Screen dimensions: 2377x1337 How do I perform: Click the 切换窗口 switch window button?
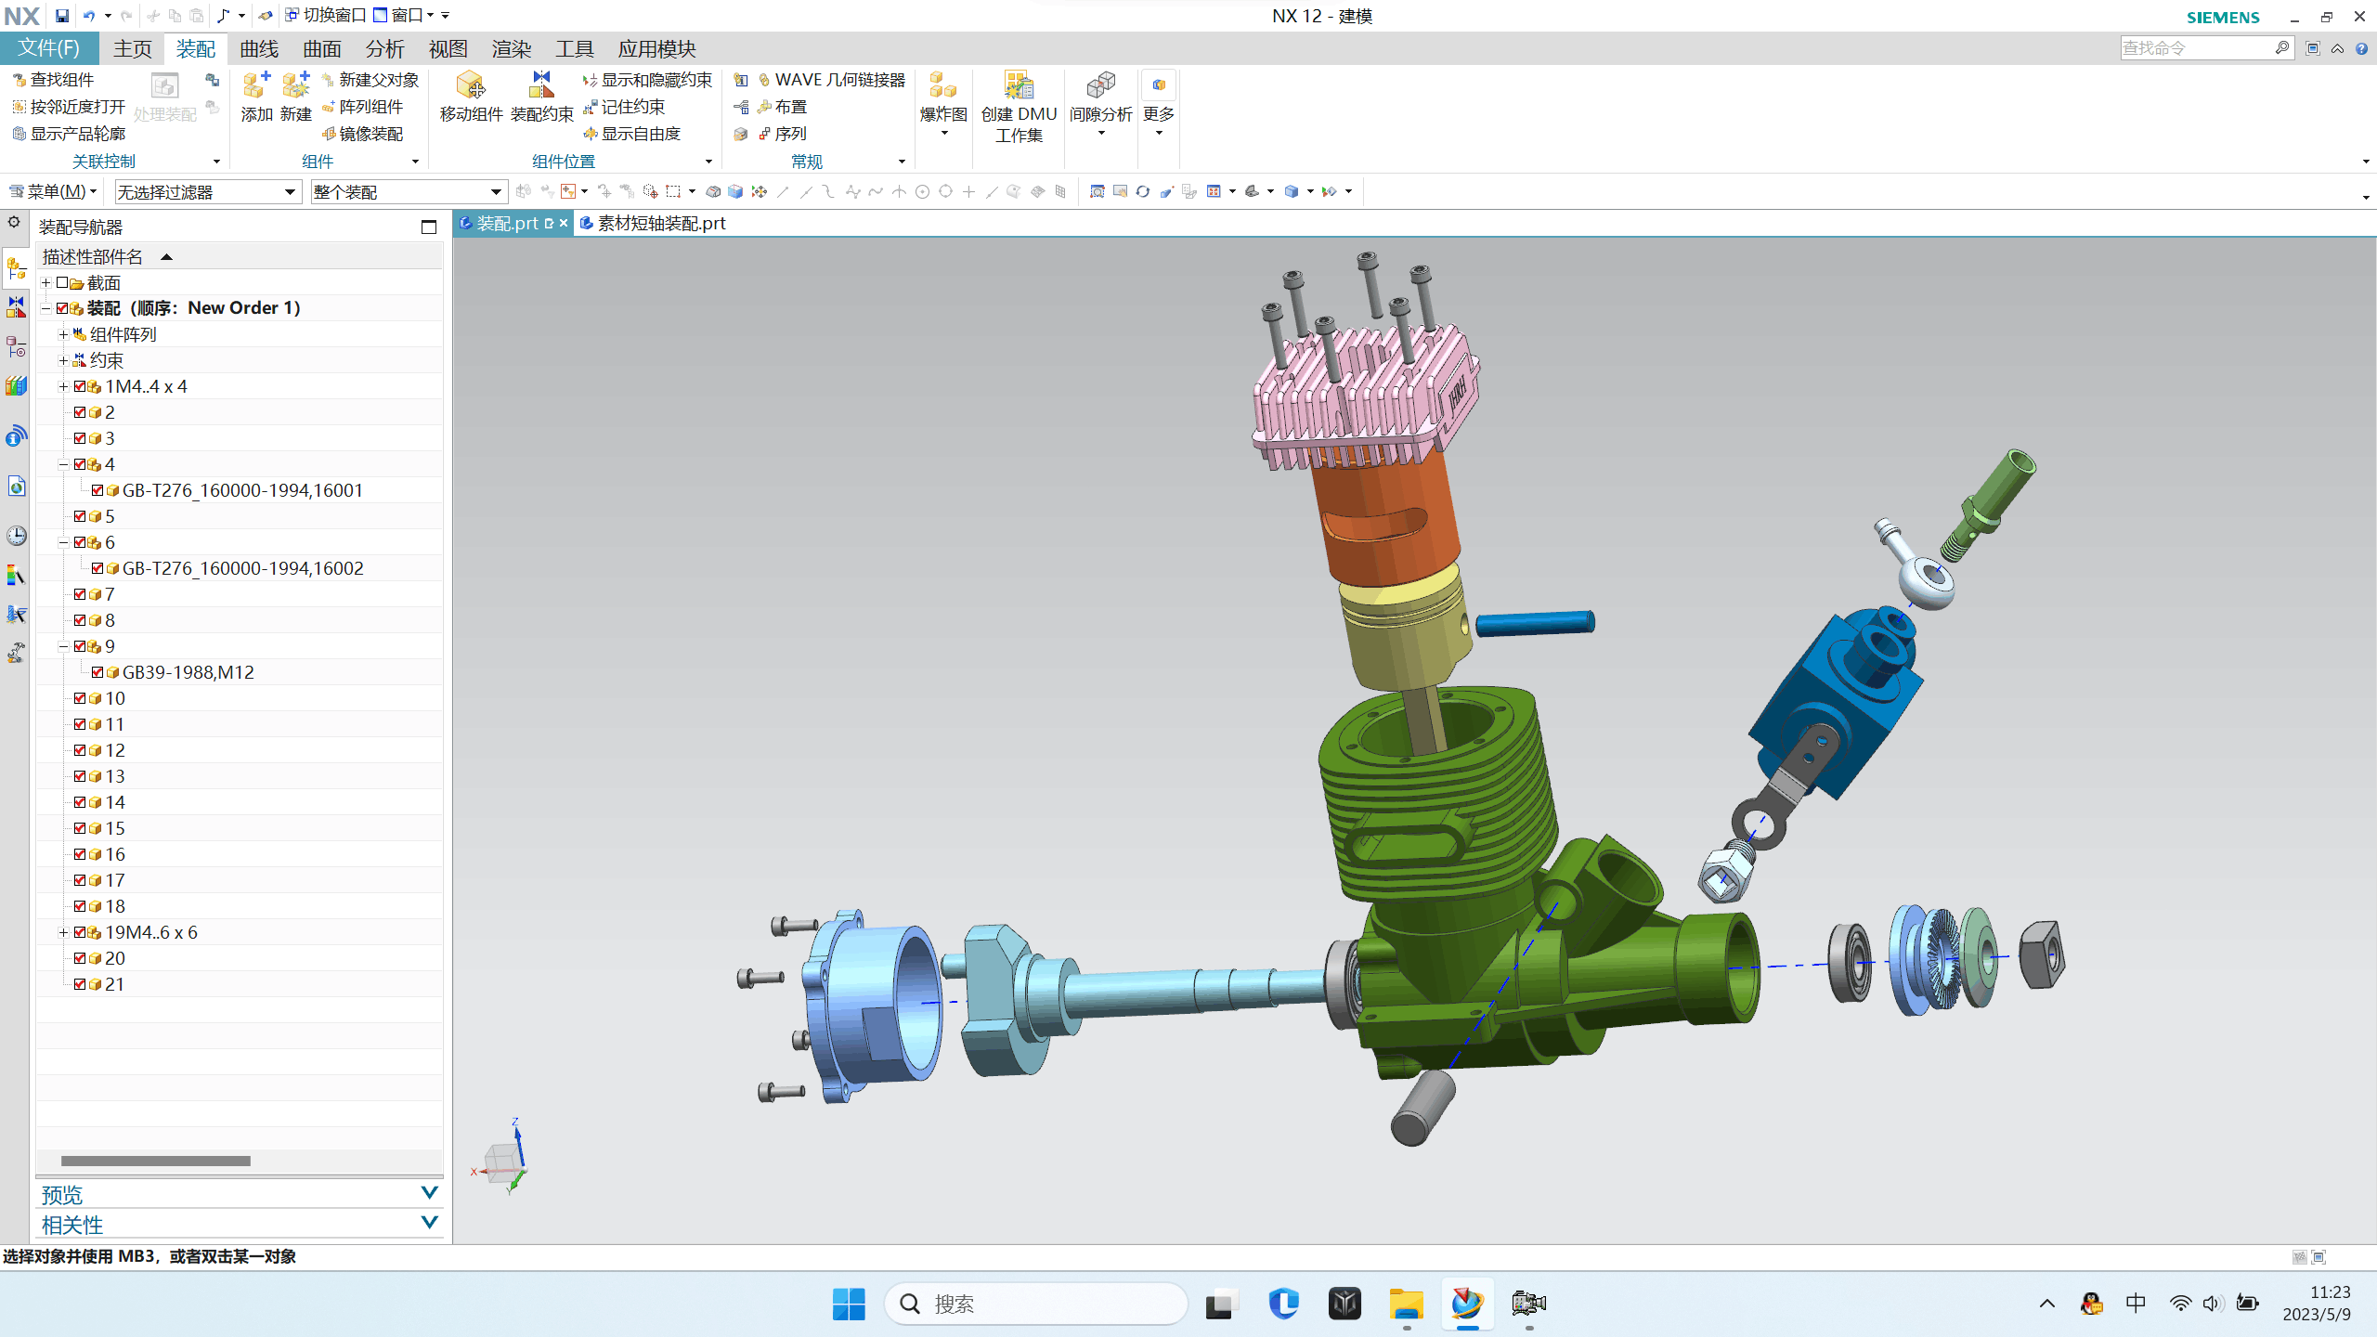326,16
